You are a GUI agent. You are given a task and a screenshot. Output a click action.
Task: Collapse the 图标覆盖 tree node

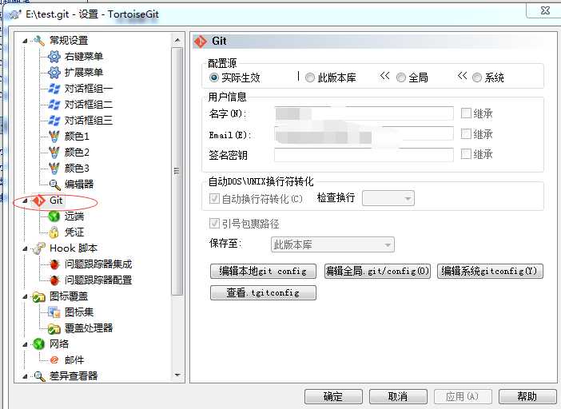click(x=25, y=296)
